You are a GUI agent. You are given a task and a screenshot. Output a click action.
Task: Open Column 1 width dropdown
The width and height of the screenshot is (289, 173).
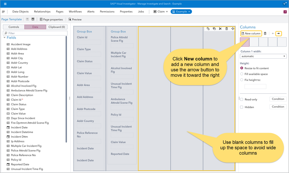[263, 56]
